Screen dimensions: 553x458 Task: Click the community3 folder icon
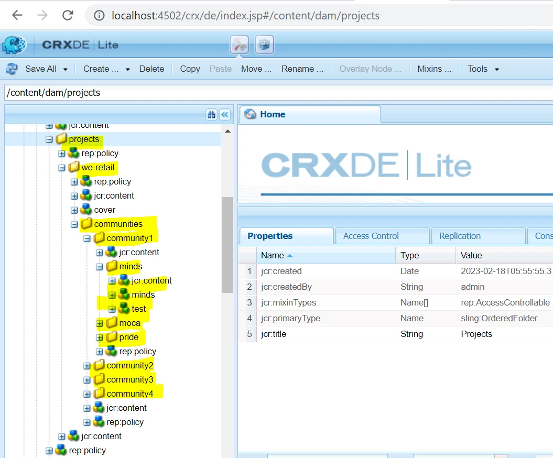pos(99,379)
